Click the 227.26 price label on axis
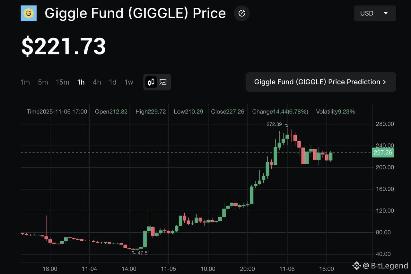411x274 pixels. click(x=383, y=153)
